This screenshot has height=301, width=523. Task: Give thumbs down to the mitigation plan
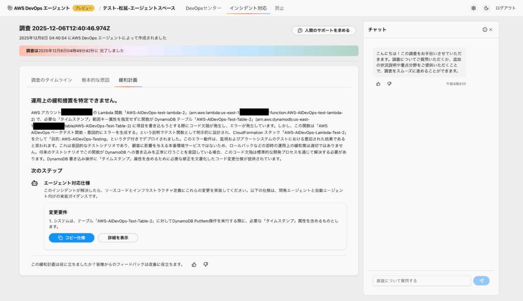[x=206, y=264]
